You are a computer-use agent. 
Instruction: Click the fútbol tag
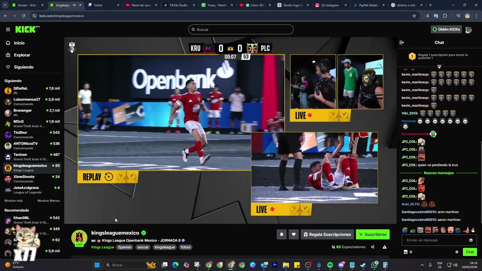[x=186, y=247]
